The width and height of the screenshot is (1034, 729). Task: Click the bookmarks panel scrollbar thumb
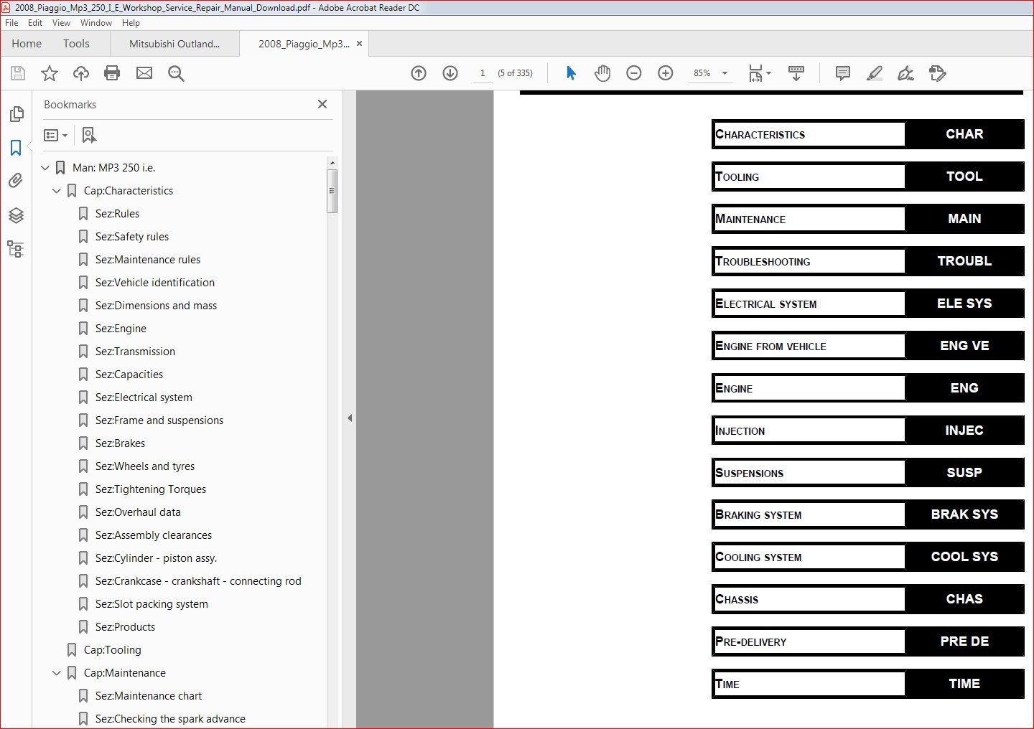[x=332, y=191]
